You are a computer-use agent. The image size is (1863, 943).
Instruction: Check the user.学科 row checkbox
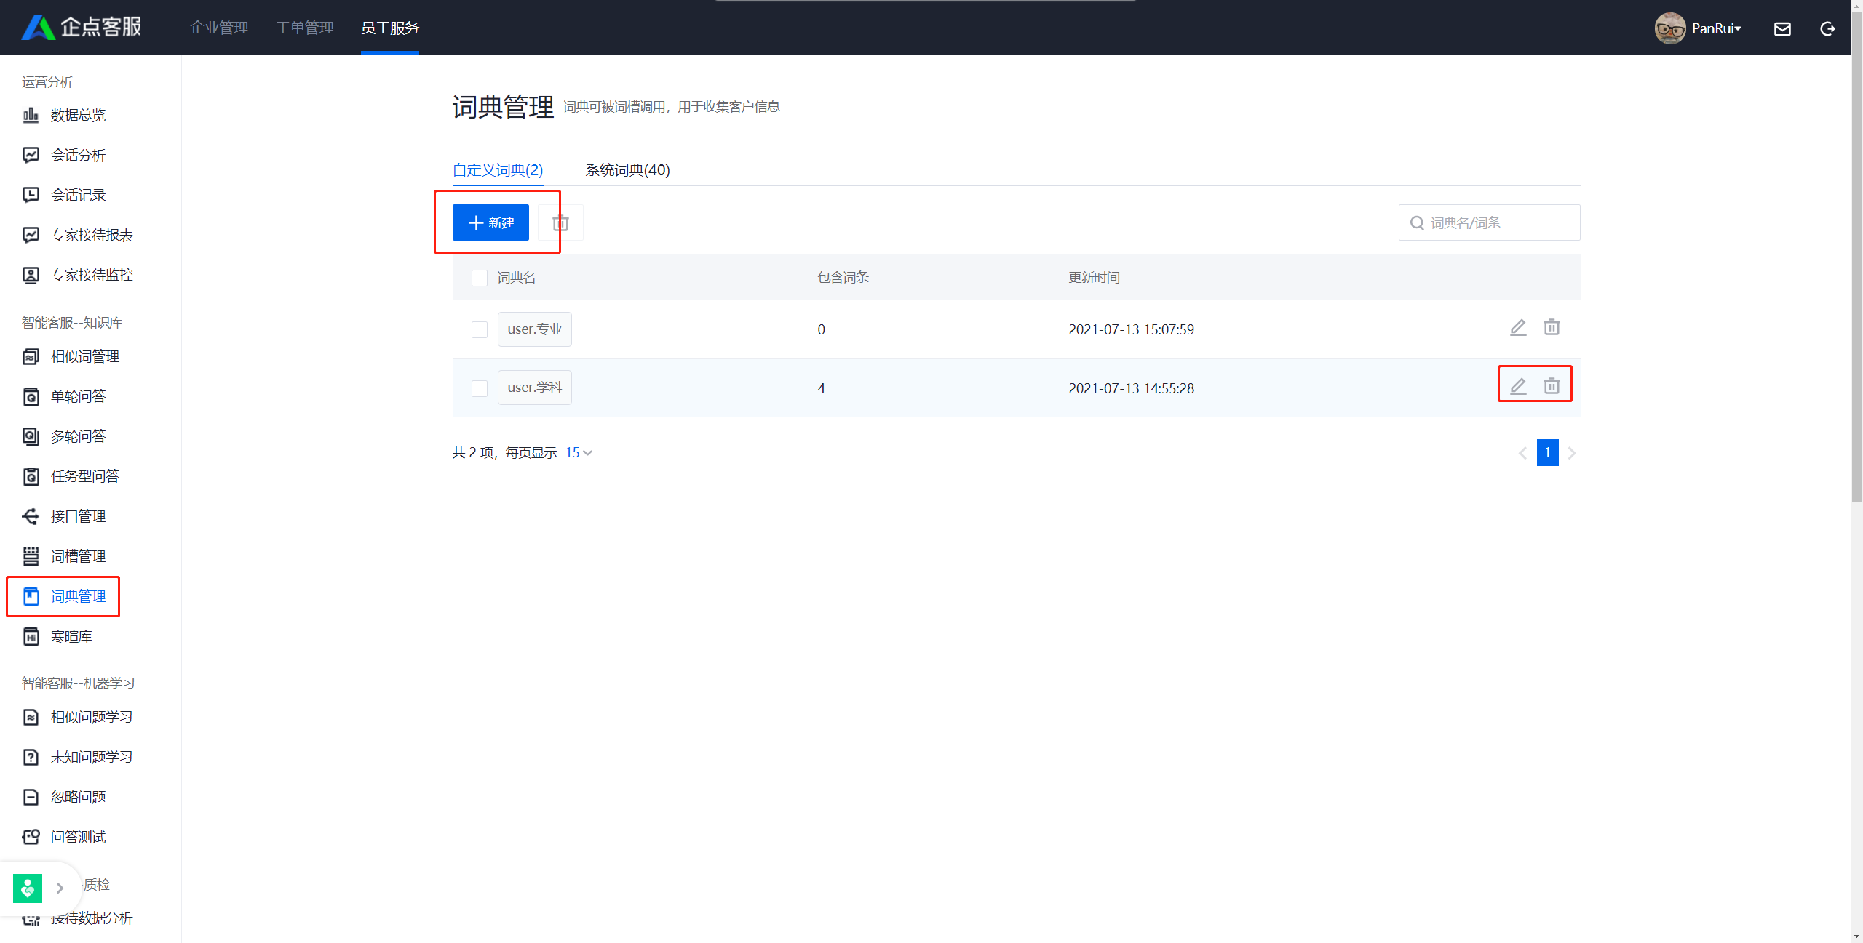tap(480, 388)
